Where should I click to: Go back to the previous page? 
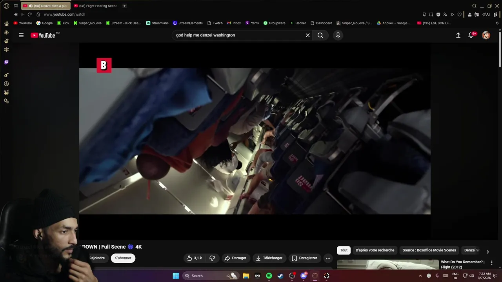pyautogui.click(x=16, y=14)
